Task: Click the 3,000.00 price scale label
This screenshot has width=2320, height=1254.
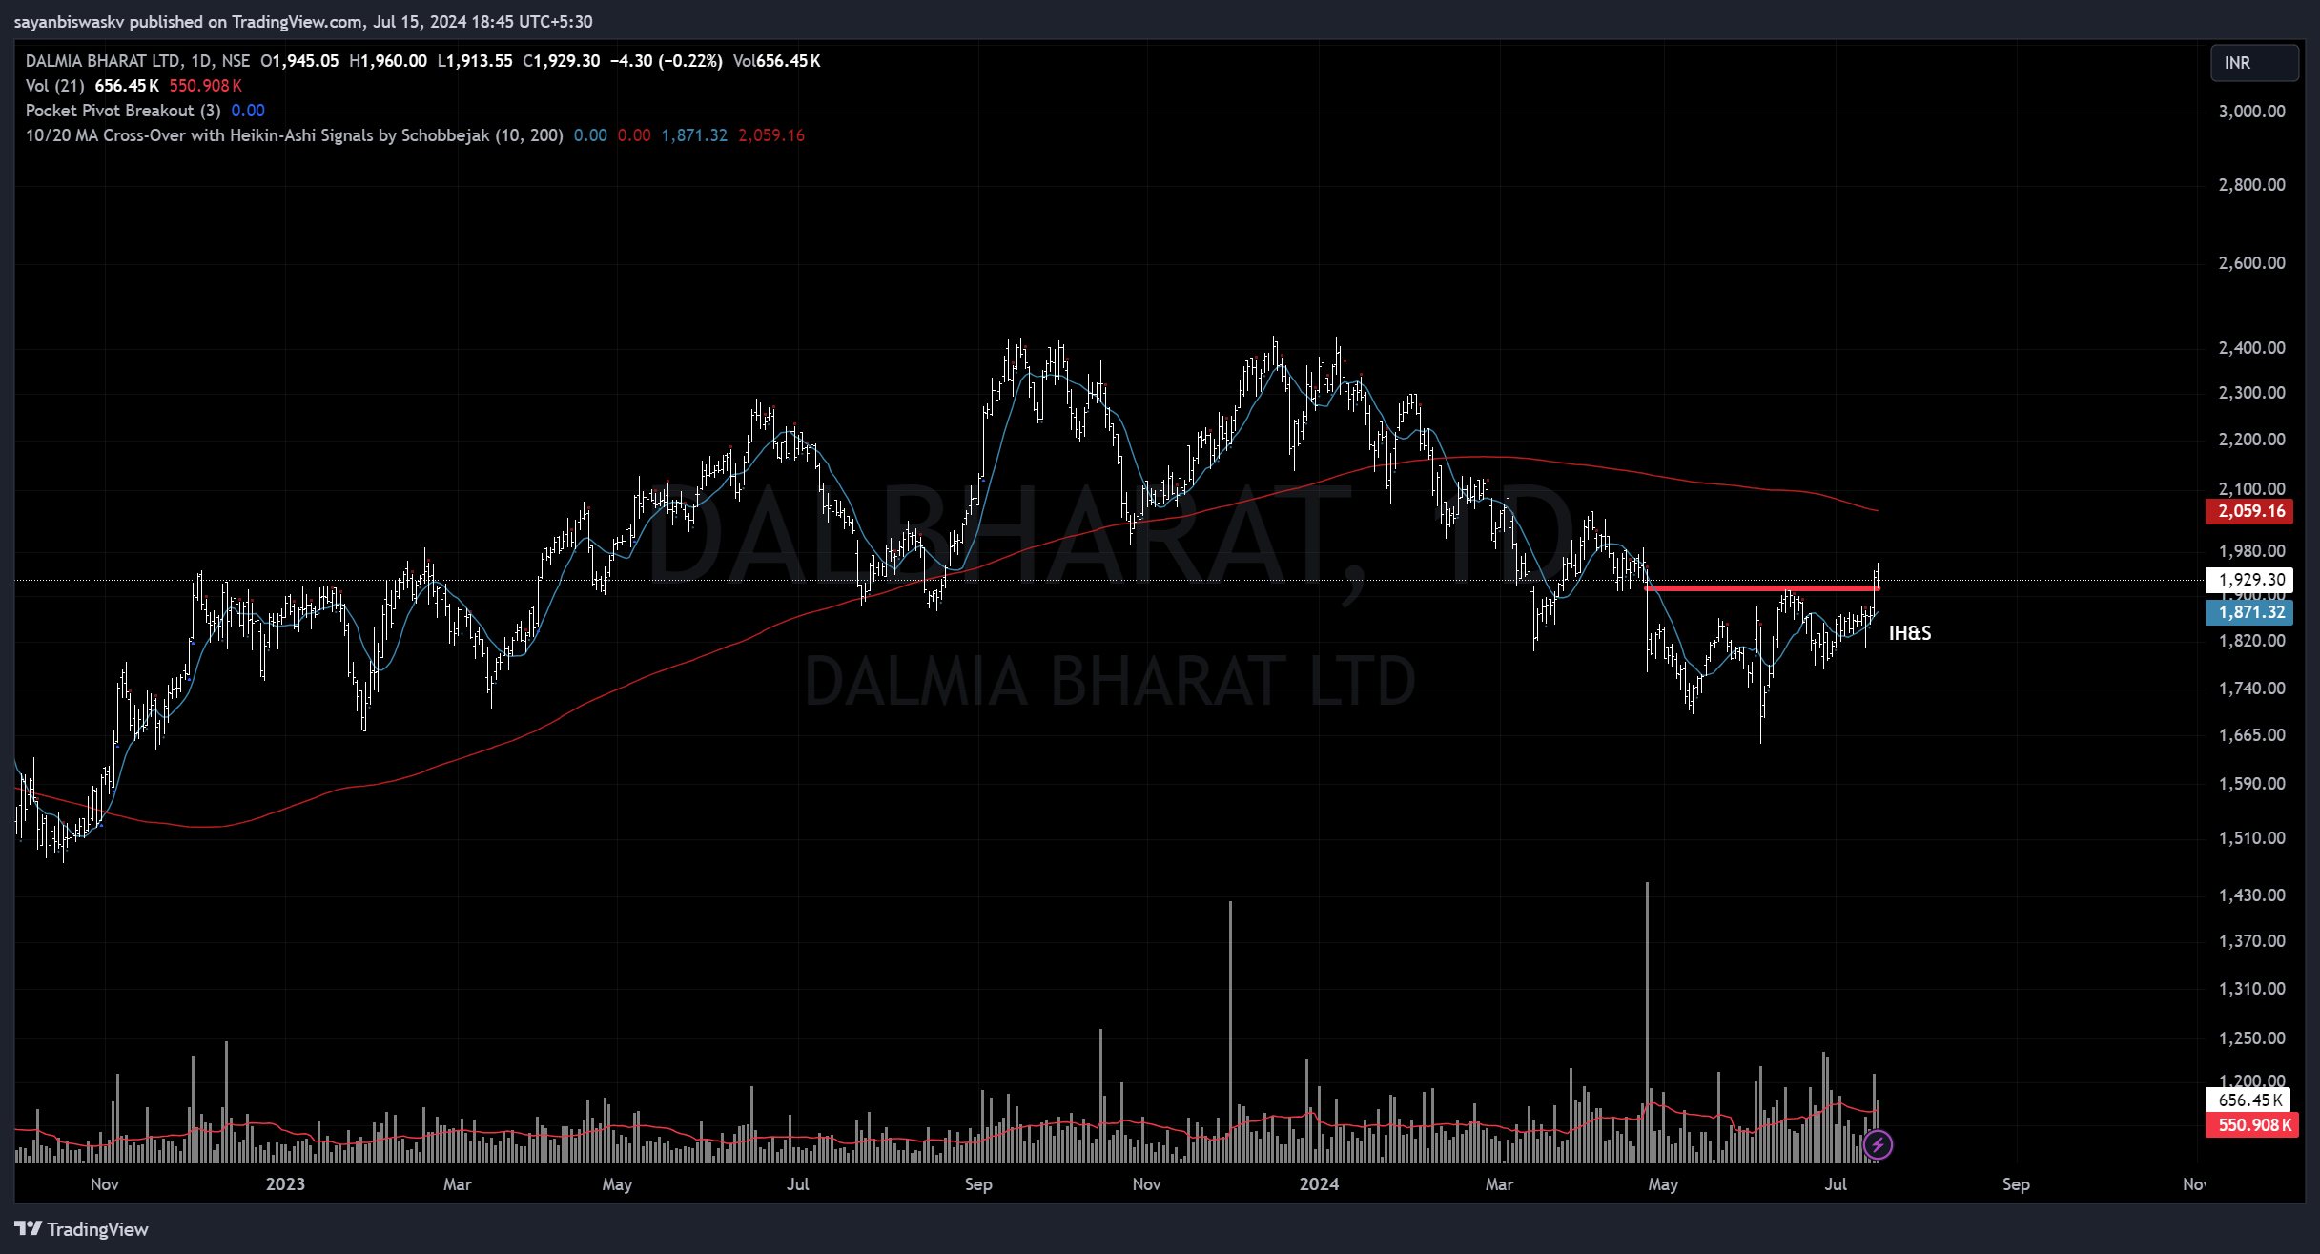Action: pyautogui.click(x=2251, y=112)
